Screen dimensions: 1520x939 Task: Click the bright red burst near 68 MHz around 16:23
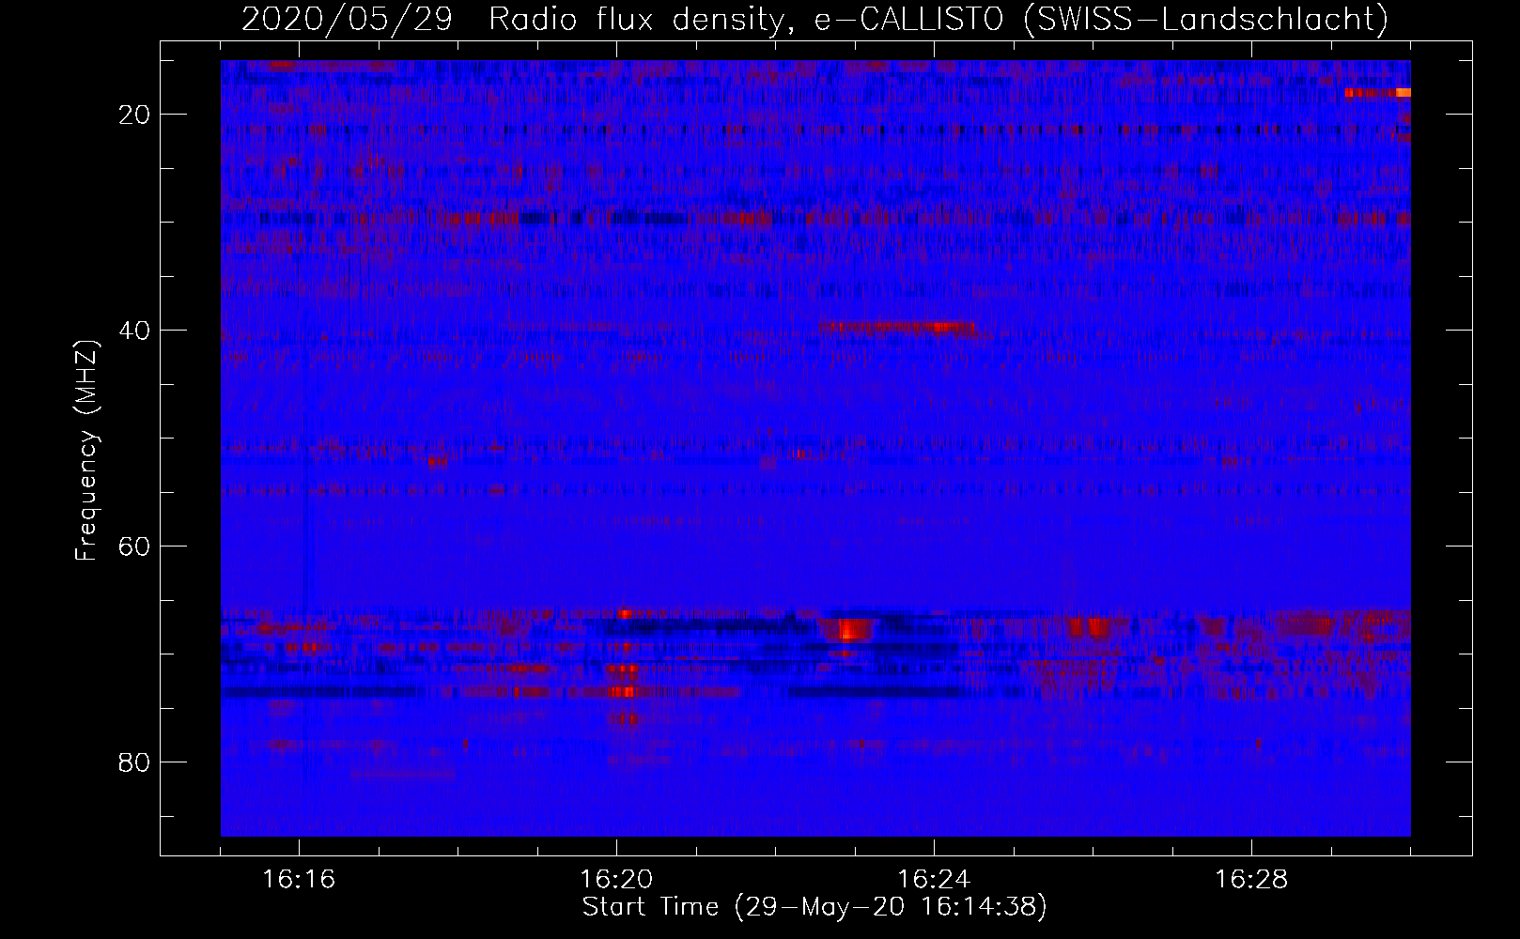(847, 630)
